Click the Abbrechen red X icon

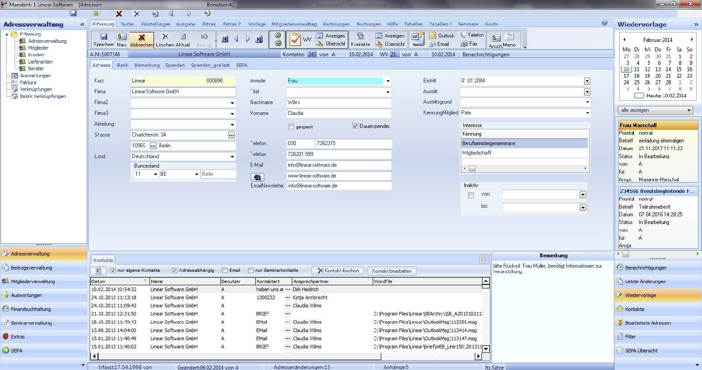click(x=141, y=37)
